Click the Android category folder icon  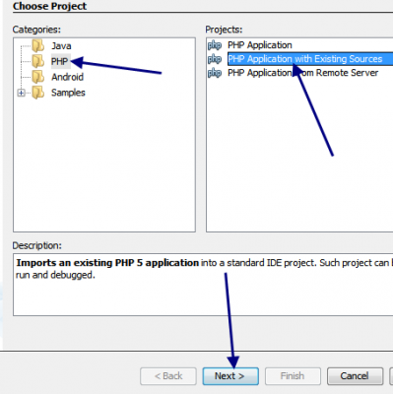(x=38, y=77)
